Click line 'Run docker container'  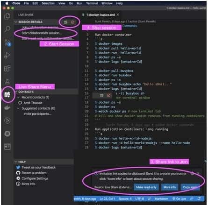click(113, 35)
